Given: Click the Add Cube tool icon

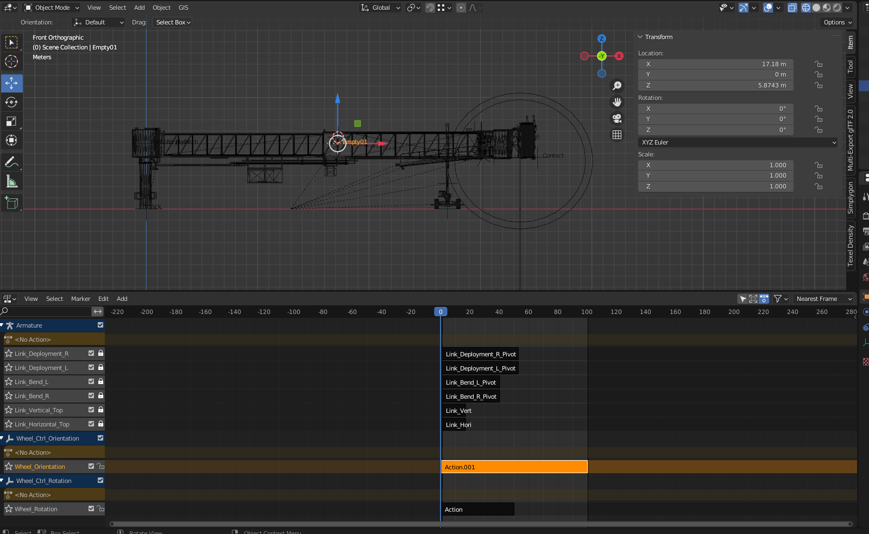Looking at the screenshot, I should click(x=11, y=203).
